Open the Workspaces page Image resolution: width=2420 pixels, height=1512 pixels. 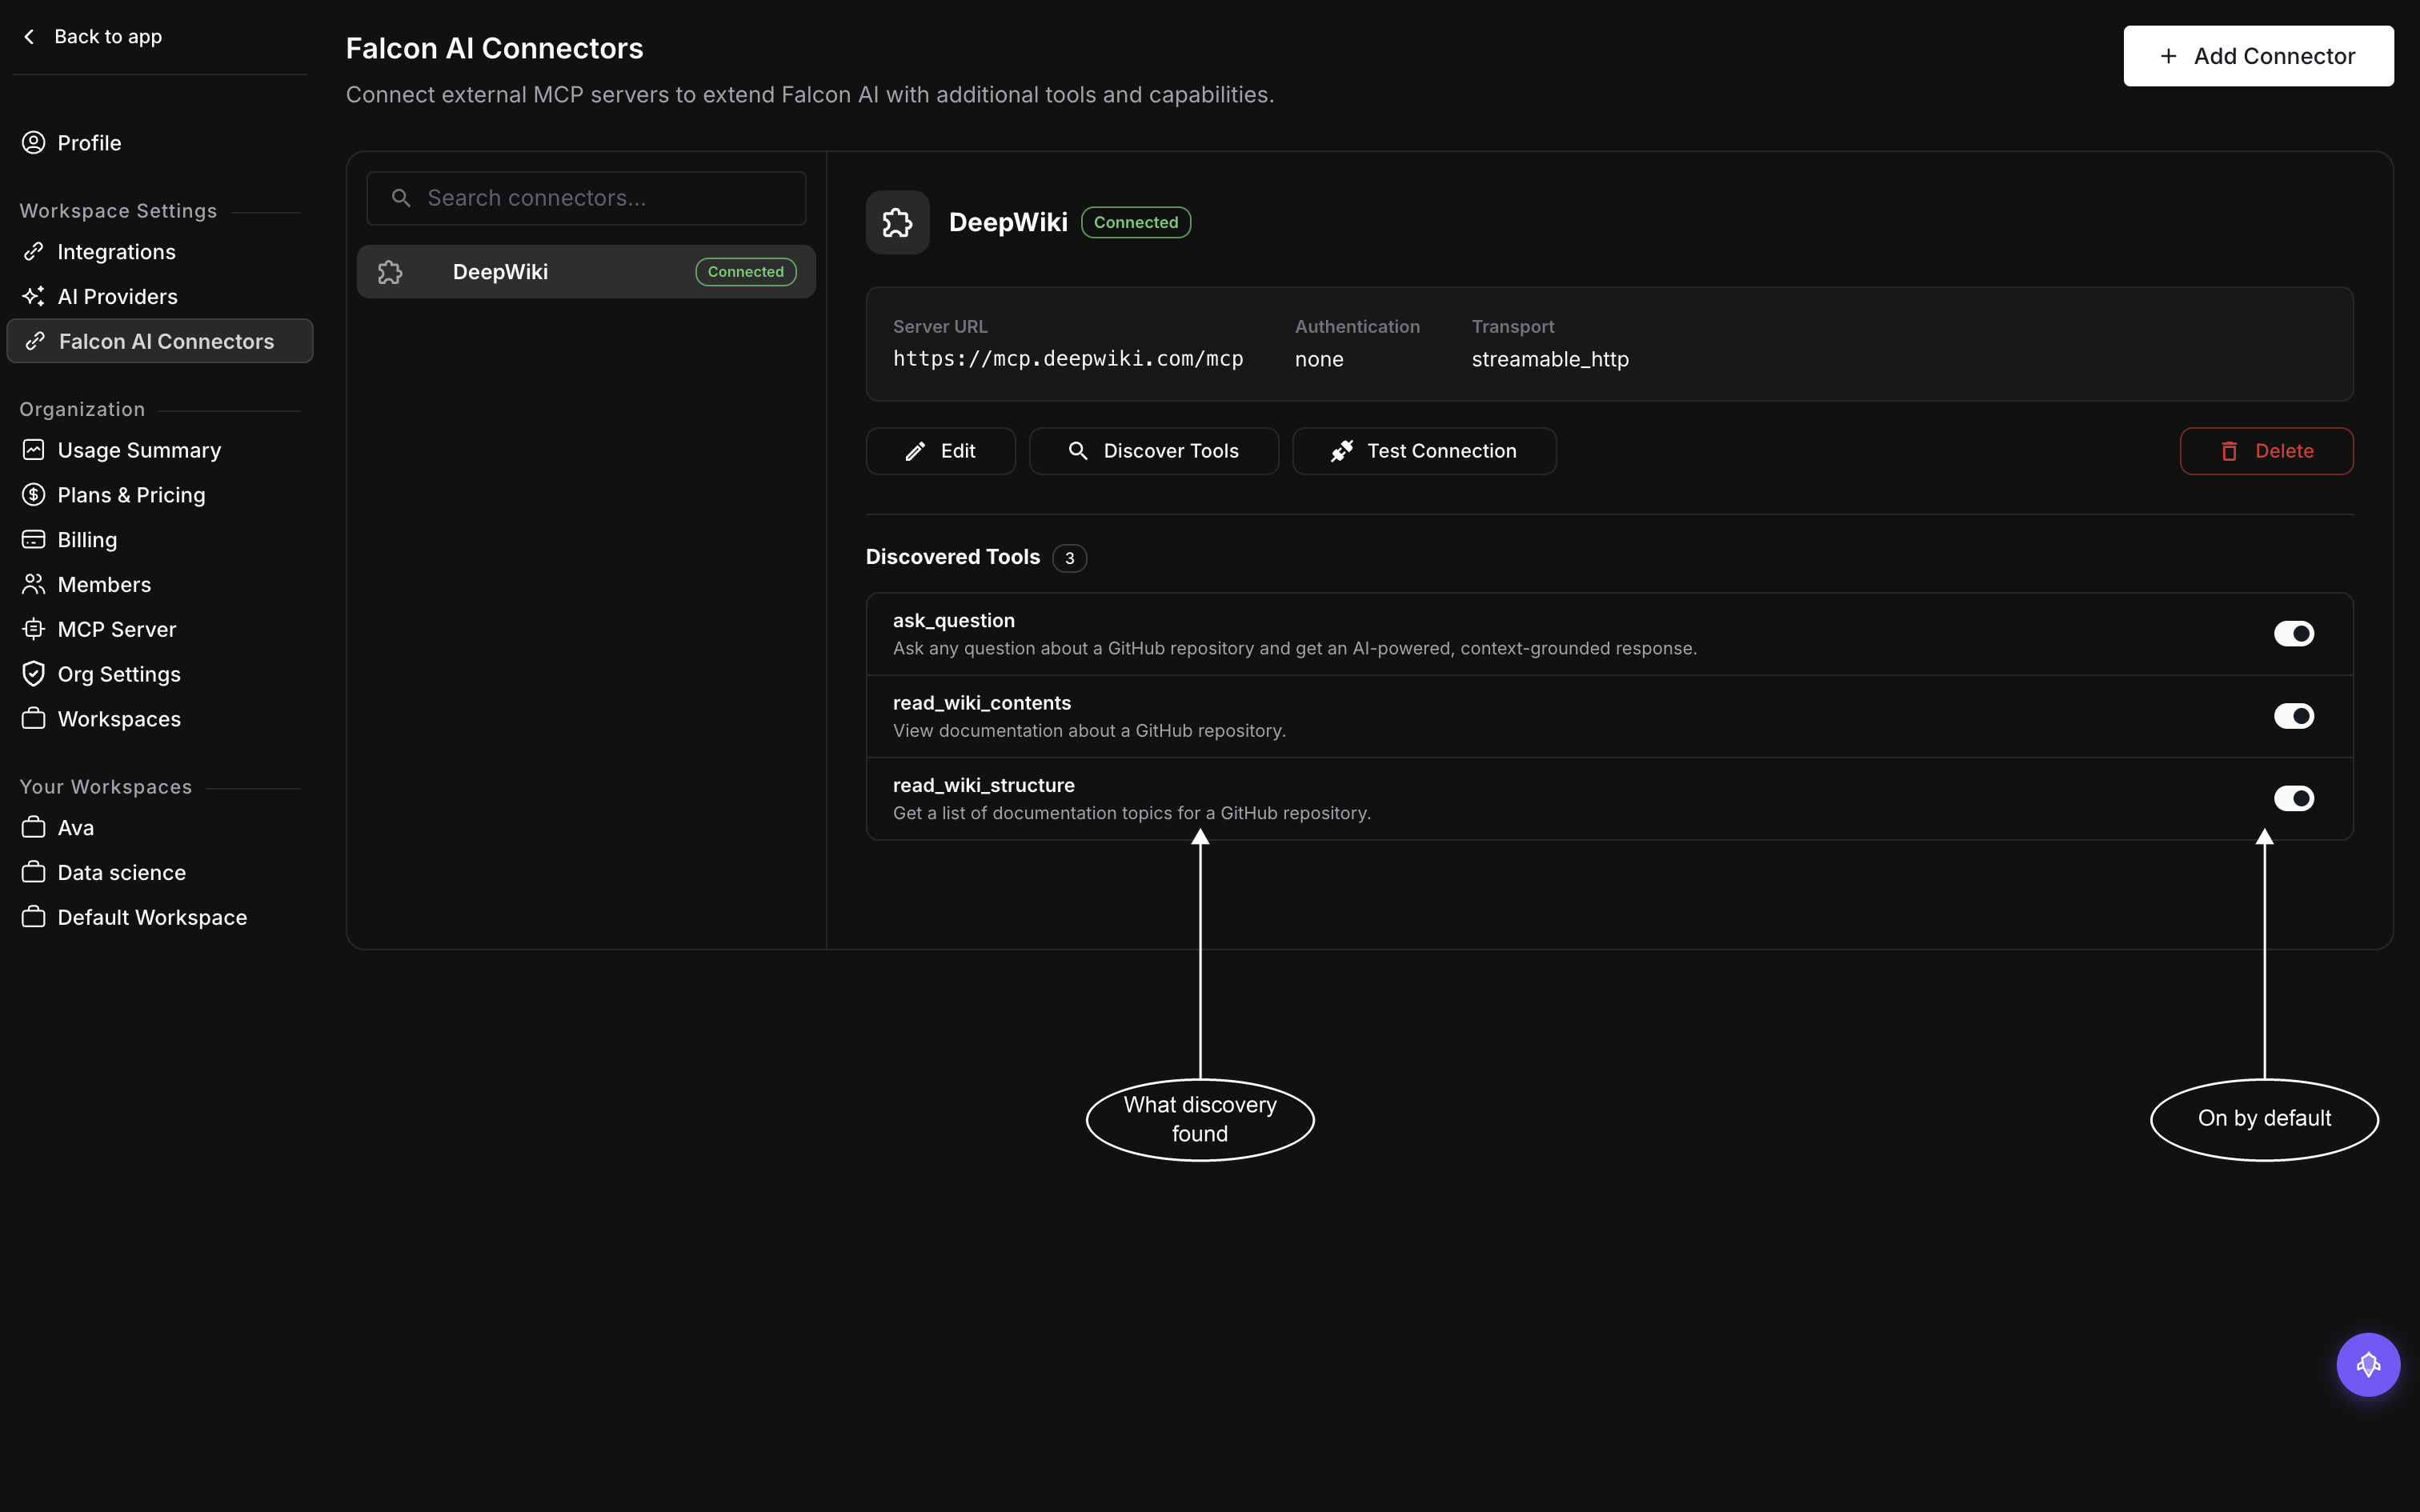[160, 719]
